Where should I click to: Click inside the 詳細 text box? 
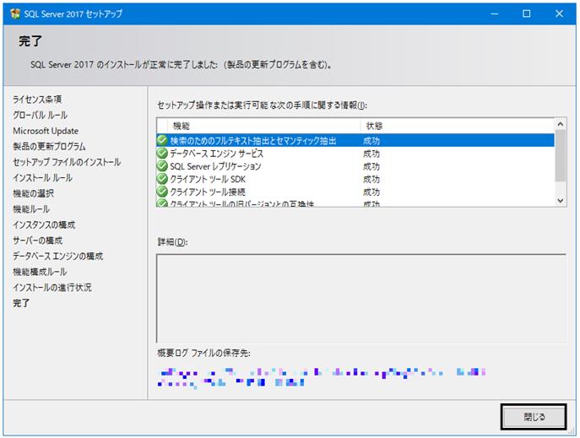tap(361, 298)
